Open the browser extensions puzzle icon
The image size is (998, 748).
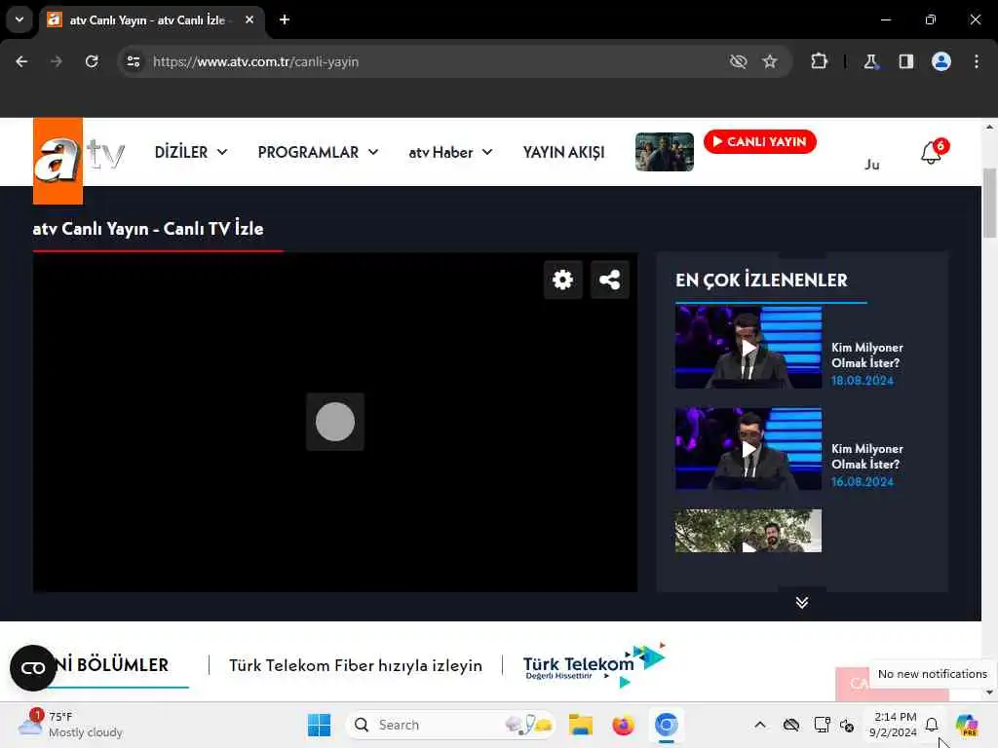819,61
